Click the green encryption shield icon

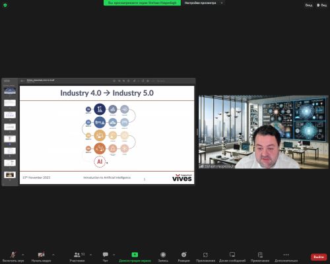(5, 5)
